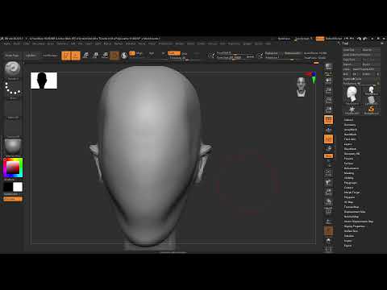The width and height of the screenshot is (387, 290).
Task: Select the current head tool thumbnail
Action: (x=352, y=95)
